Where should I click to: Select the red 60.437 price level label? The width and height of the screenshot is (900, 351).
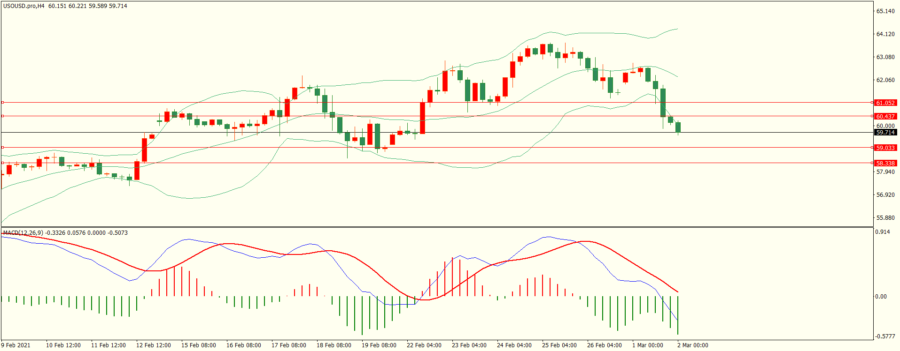point(885,116)
